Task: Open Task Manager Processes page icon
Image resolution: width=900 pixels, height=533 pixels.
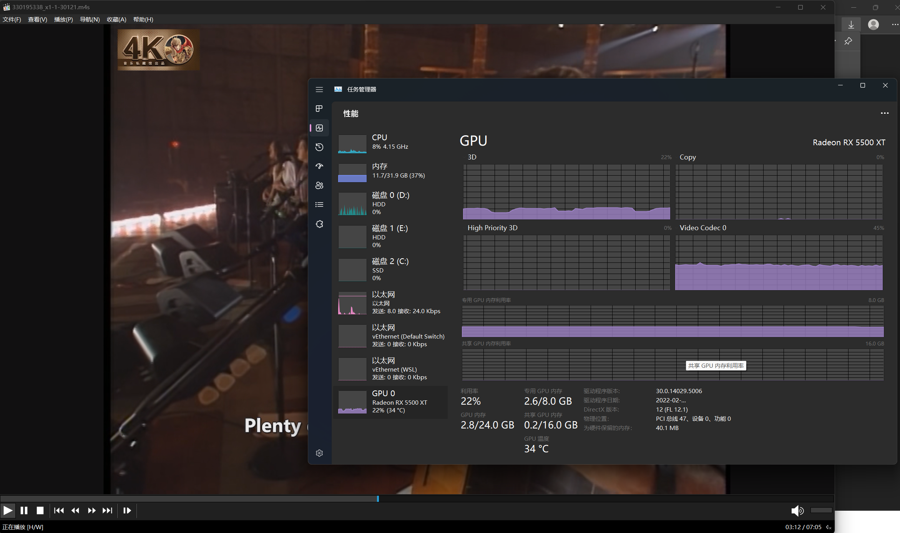Action: pos(319,108)
